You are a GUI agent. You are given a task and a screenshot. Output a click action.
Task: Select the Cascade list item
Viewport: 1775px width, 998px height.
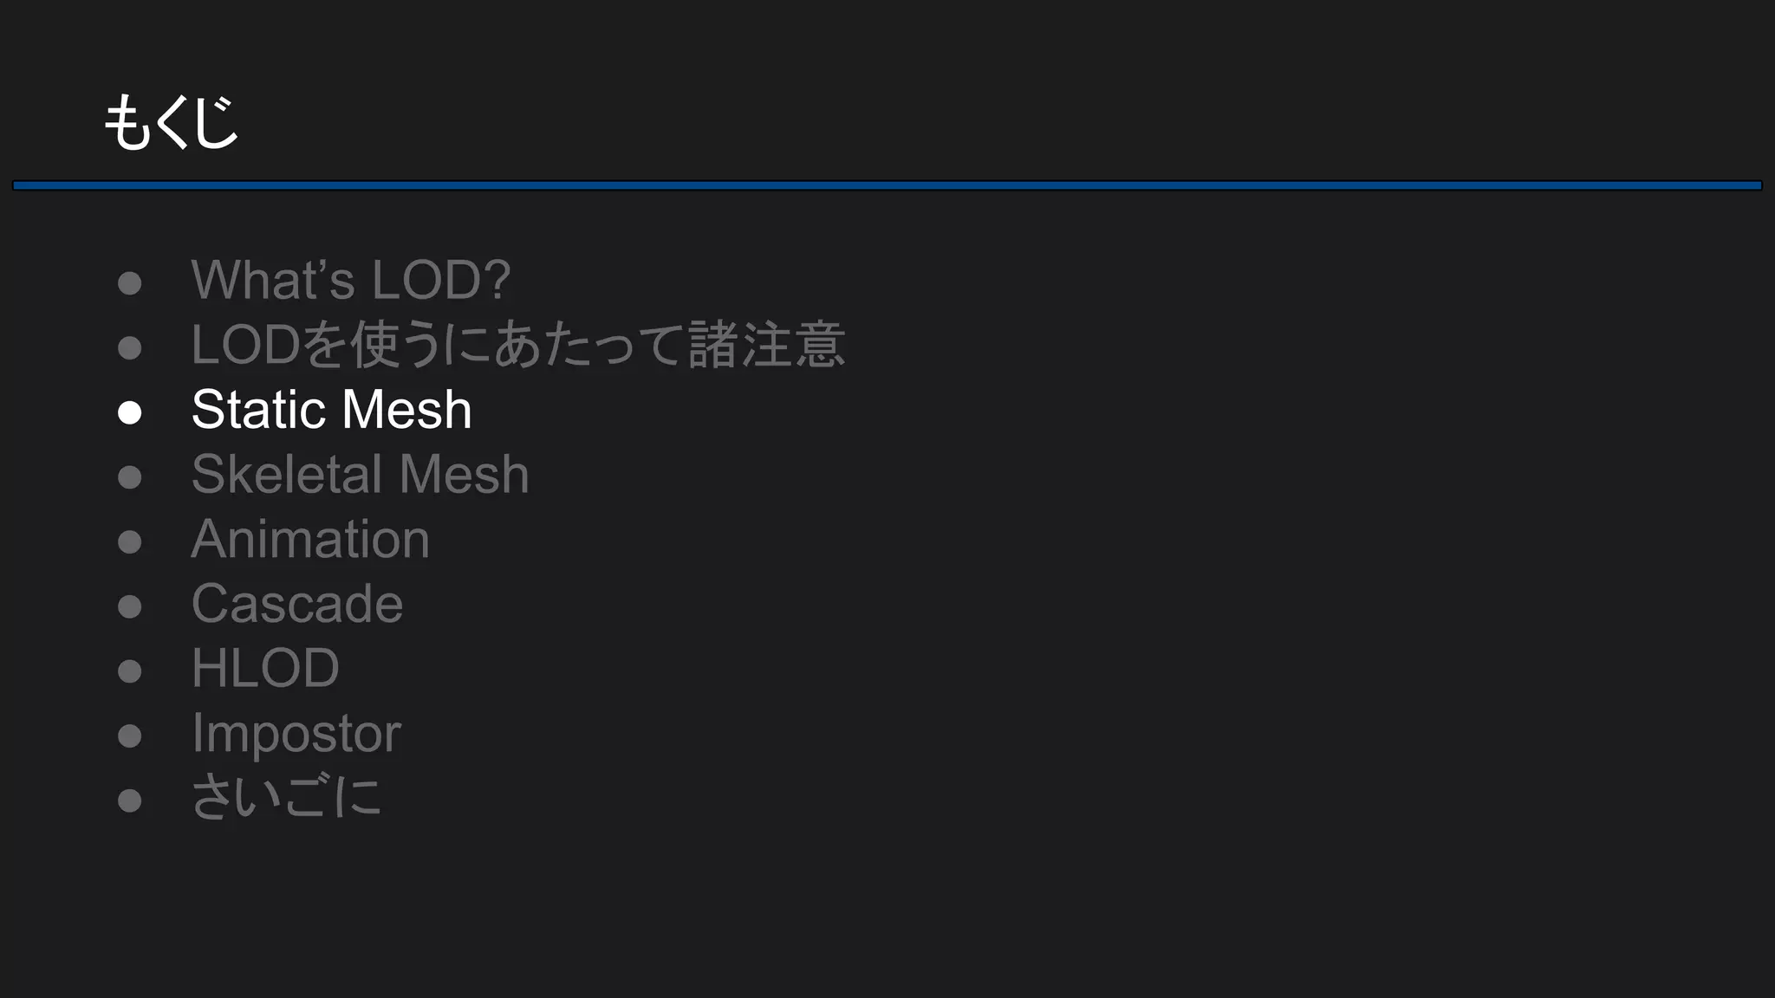297,604
